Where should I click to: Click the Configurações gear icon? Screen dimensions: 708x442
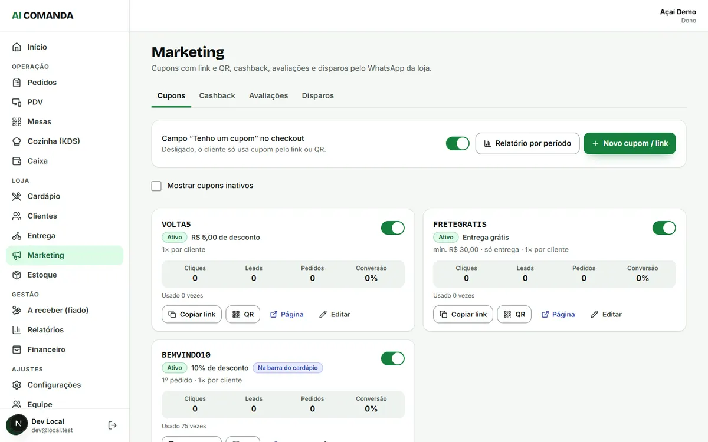17,385
